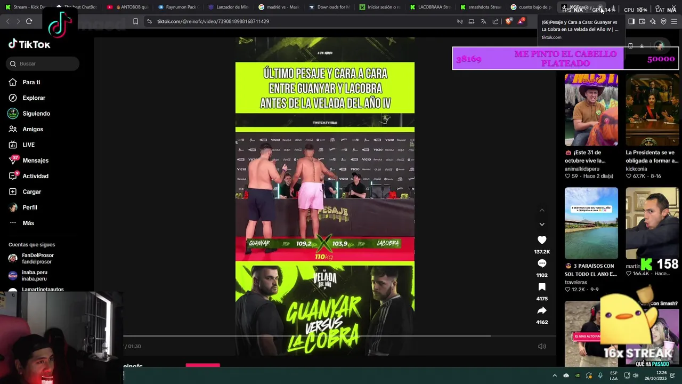This screenshot has width=682, height=384.
Task: Toggle the browser sidebar panel
Action: (x=631, y=21)
